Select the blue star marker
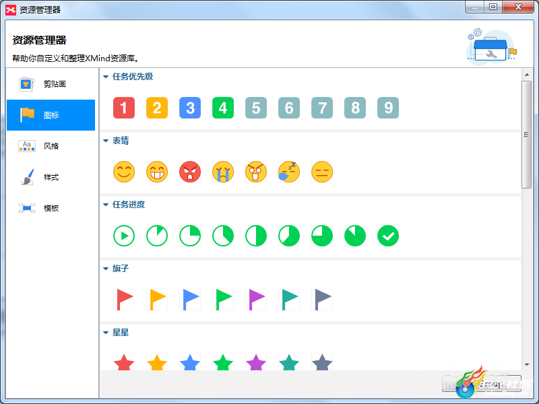The width and height of the screenshot is (539, 404). [x=190, y=362]
